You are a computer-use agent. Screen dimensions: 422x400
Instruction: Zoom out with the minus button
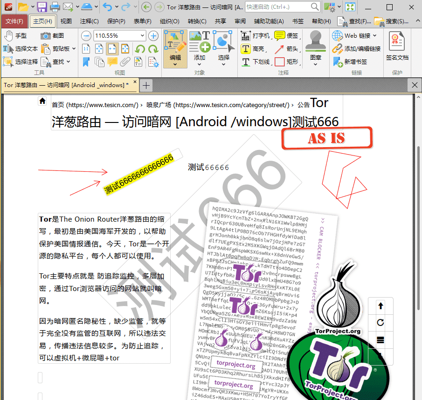point(86,36)
